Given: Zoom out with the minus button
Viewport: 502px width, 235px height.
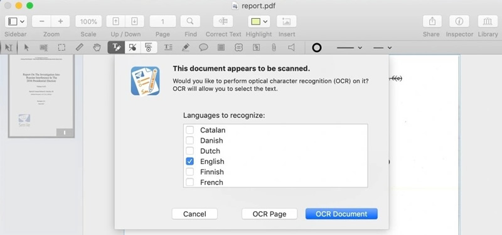Looking at the screenshot, I should pos(42,21).
